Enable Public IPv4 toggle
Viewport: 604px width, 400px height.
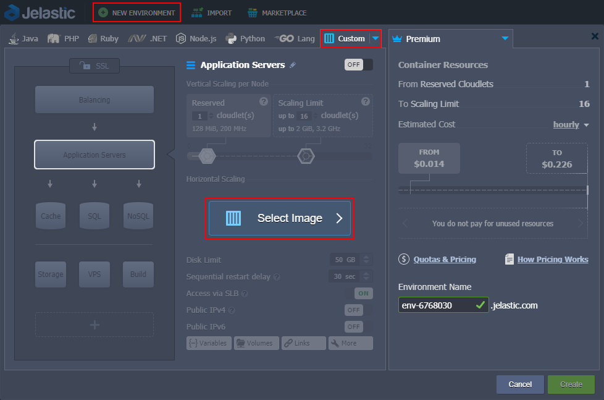coord(358,310)
